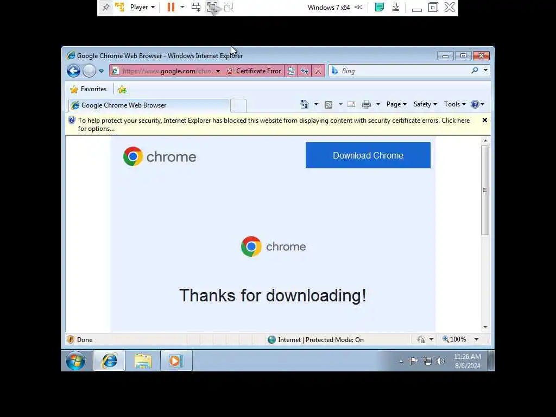The height and width of the screenshot is (417, 556).
Task: Open the search provider dropdown
Action: point(485,71)
